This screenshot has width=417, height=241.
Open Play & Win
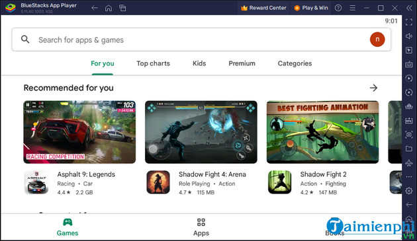[311, 8]
